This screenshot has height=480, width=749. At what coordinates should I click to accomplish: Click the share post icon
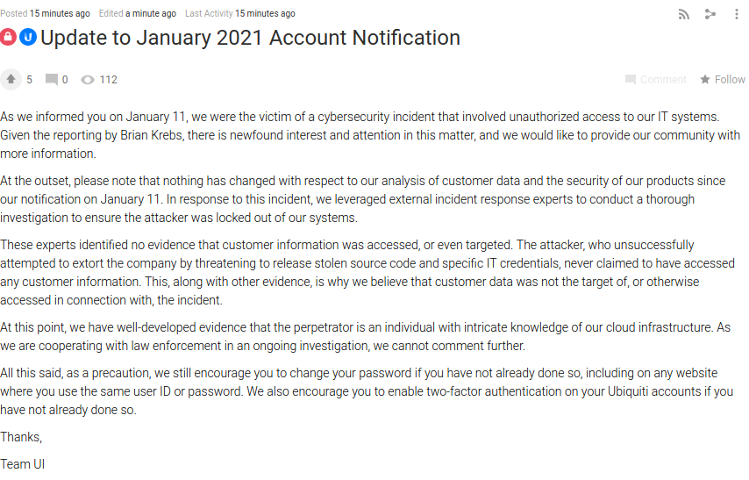pyautogui.click(x=710, y=14)
